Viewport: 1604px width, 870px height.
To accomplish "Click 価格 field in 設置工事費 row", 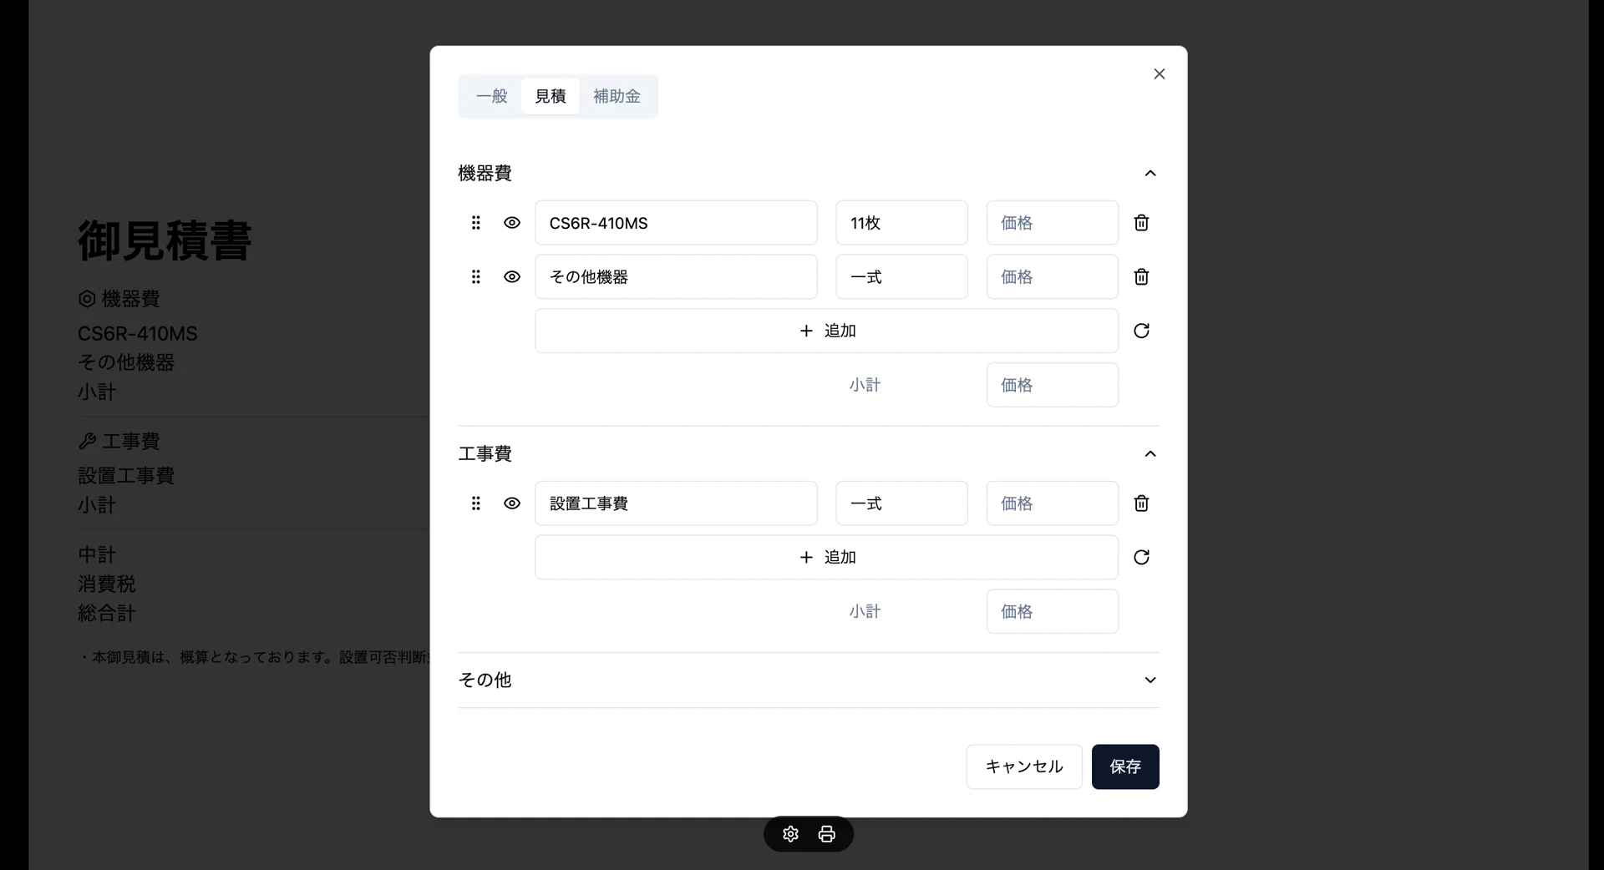I will (1053, 503).
